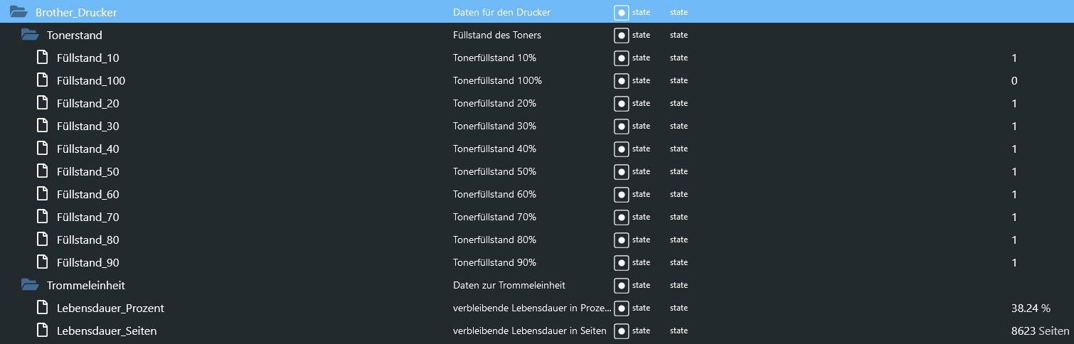Click the Füllstand_50 file icon
The width and height of the screenshot is (1074, 344).
click(x=42, y=171)
